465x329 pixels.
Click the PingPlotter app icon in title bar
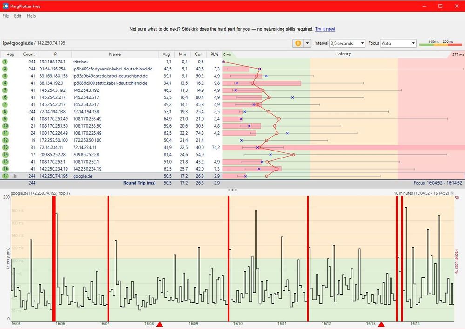pyautogui.click(x=5, y=6)
